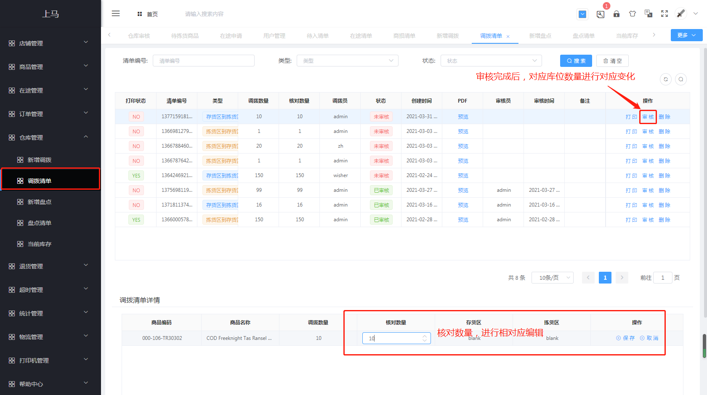This screenshot has width=707, height=395.
Task: Open the blue color picker dropdown
Action: click(x=582, y=14)
